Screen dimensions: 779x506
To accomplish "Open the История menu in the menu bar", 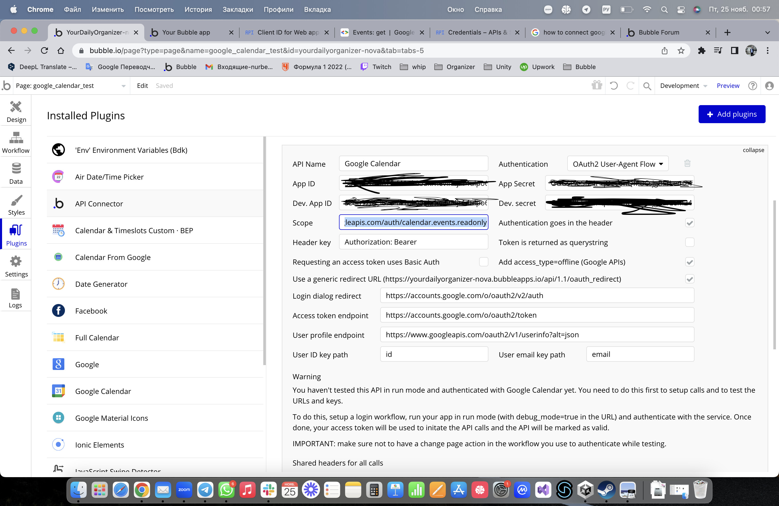I will pyautogui.click(x=198, y=10).
